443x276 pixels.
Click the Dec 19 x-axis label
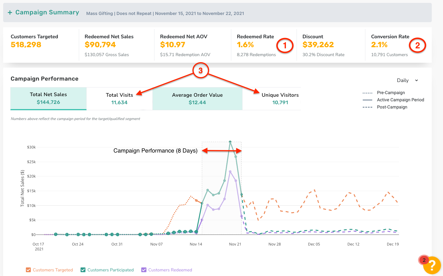(393, 244)
